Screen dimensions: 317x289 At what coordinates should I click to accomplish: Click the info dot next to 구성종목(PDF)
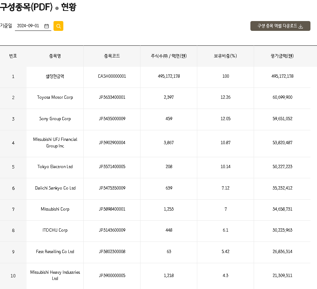point(57,8)
